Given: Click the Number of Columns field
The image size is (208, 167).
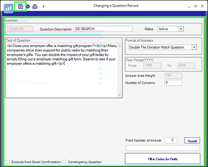Looking at the screenshot, I should [x=173, y=83].
